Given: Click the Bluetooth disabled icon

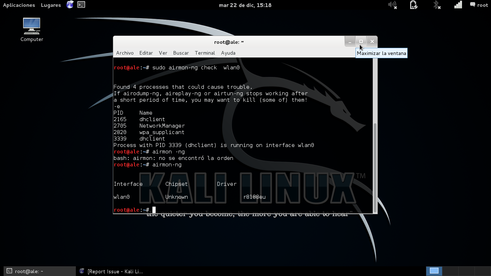Looking at the screenshot, I should [436, 5].
